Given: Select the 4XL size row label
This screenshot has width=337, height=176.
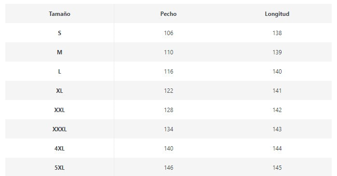Looking at the screenshot, I should pos(59,148).
